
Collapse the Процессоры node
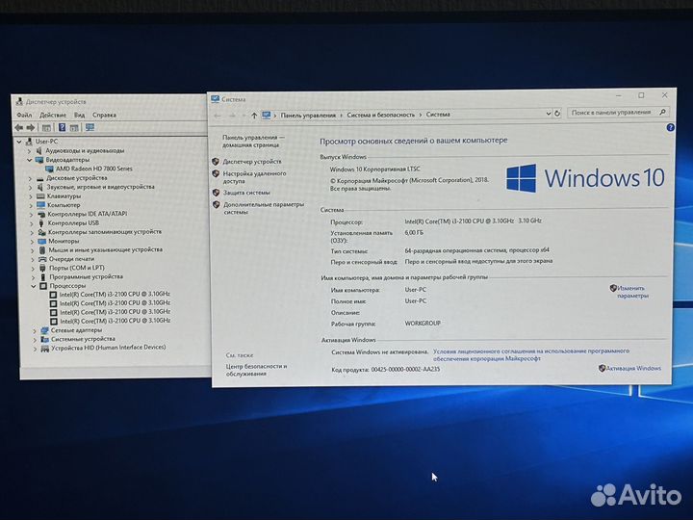click(33, 287)
